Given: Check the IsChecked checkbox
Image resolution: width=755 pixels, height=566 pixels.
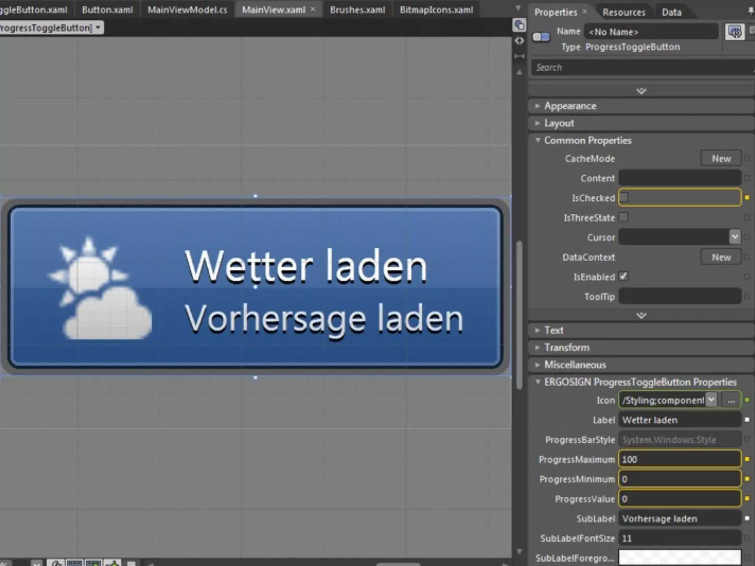Looking at the screenshot, I should (x=624, y=198).
